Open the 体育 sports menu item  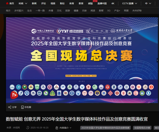click(72, 3)
